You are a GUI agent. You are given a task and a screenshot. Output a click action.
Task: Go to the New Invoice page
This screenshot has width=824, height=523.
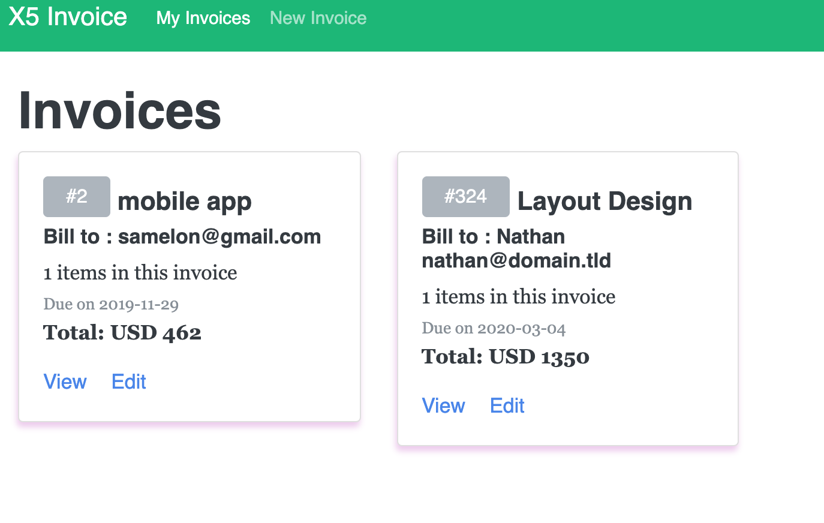click(x=318, y=18)
